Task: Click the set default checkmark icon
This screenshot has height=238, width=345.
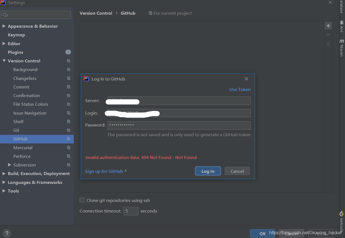Action: coord(328,44)
